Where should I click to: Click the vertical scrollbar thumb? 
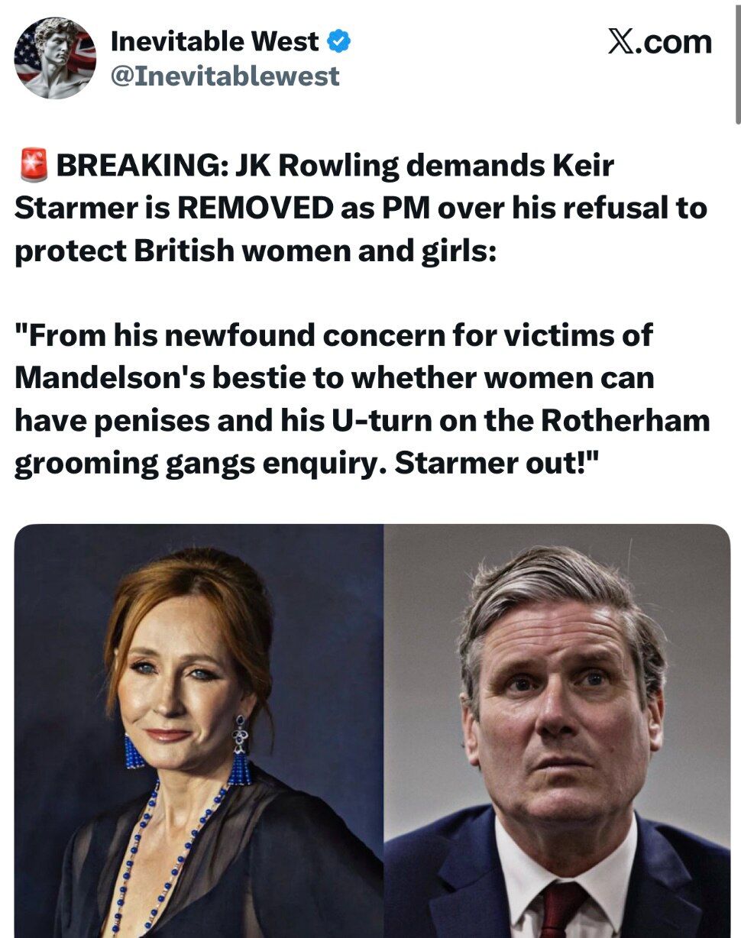(x=736, y=63)
